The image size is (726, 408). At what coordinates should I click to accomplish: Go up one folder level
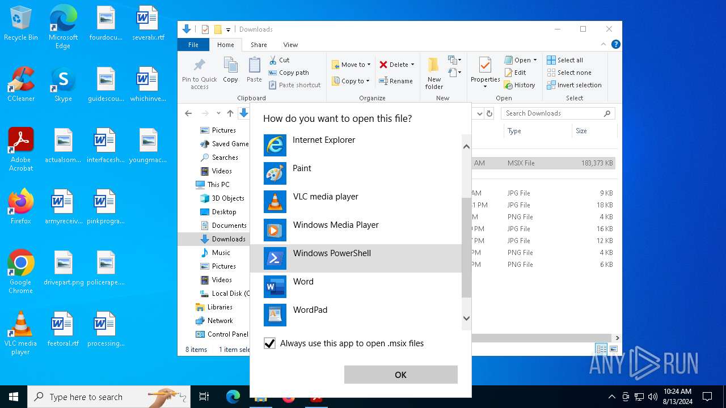pyautogui.click(x=230, y=113)
